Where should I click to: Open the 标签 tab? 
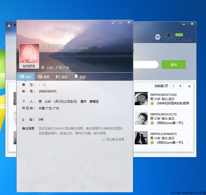pos(80,77)
